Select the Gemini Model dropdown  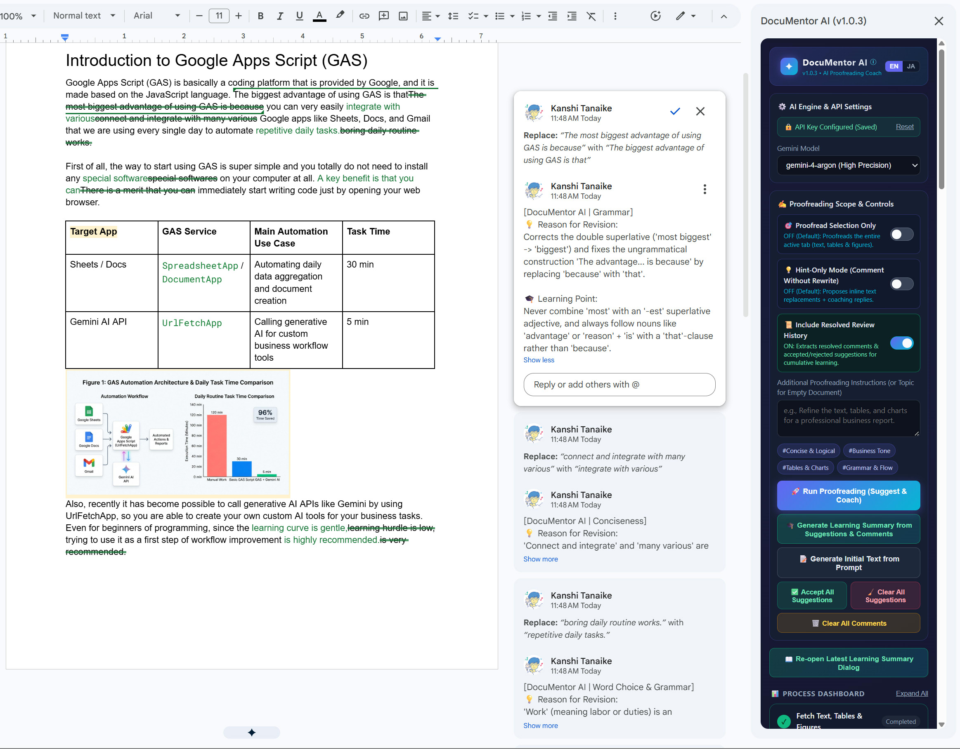point(848,166)
